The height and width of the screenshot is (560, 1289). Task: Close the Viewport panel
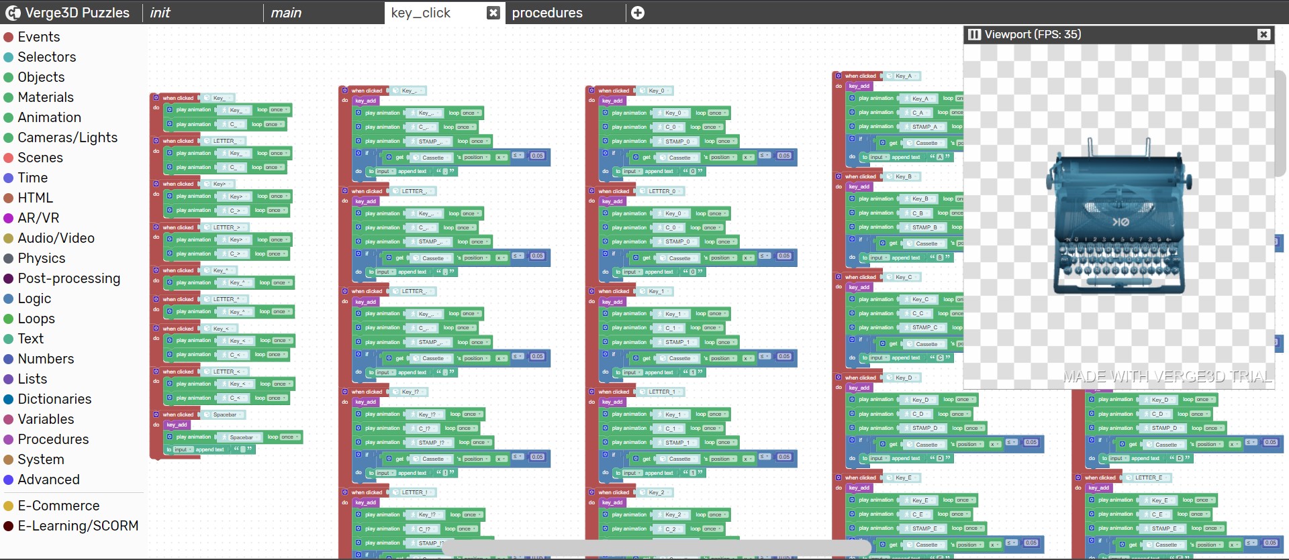[1263, 35]
